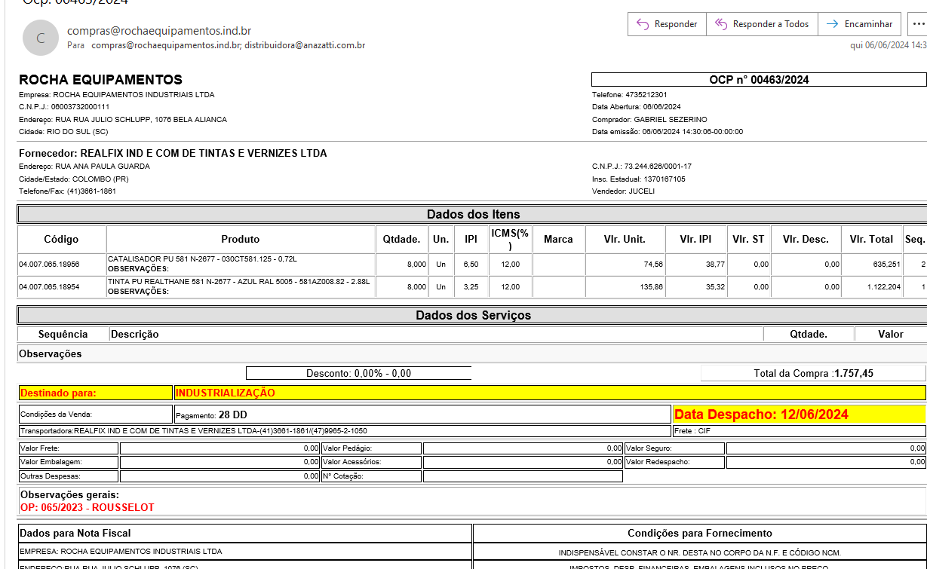Select recipient distribuidora@anazatti.com.br
This screenshot has width=927, height=569.
pyautogui.click(x=305, y=45)
